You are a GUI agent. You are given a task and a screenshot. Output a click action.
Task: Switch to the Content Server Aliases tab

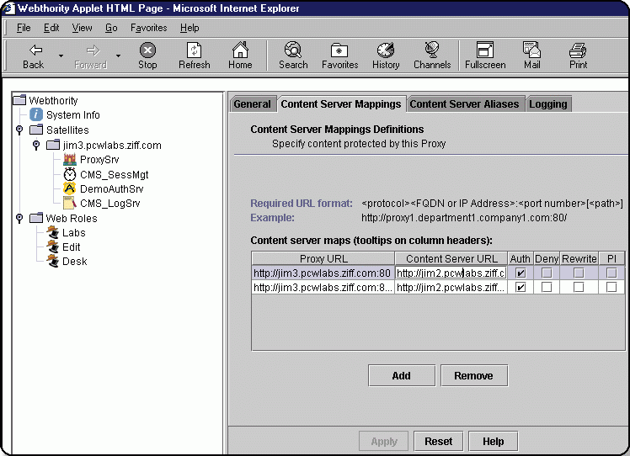(x=464, y=104)
